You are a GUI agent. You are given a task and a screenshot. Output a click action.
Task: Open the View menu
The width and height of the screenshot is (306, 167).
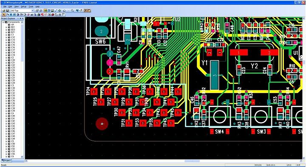tap(17, 7)
